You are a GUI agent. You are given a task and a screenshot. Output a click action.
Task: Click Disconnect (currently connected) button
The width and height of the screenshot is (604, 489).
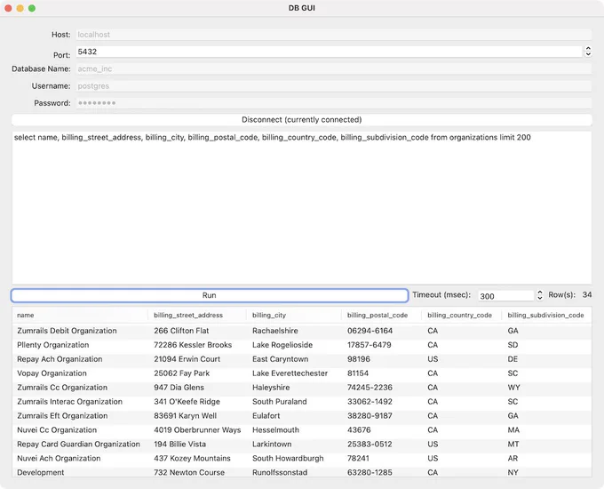[302, 119]
